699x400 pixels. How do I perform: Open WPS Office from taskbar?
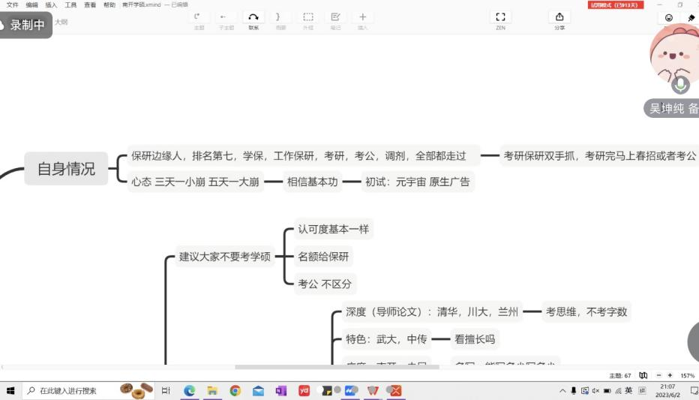tap(373, 391)
